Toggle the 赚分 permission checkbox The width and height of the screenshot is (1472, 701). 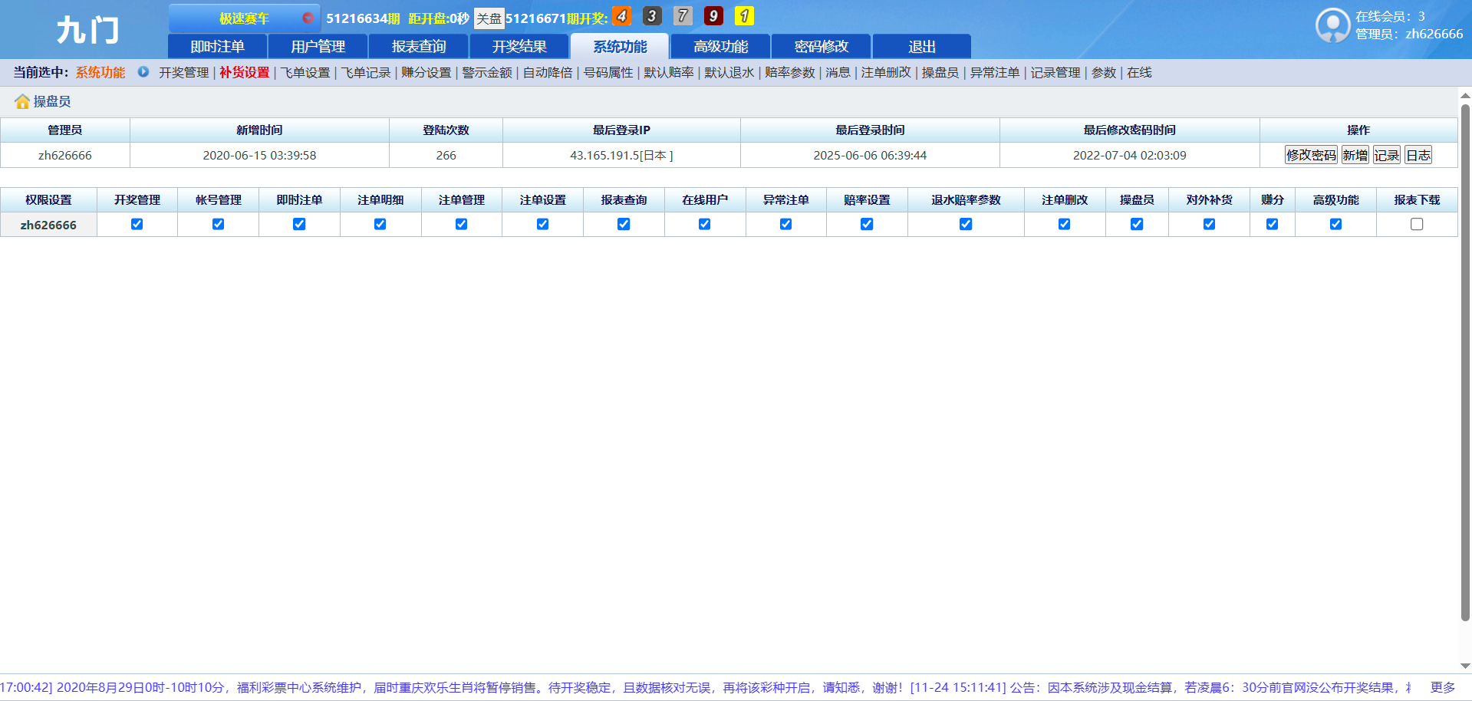point(1272,224)
